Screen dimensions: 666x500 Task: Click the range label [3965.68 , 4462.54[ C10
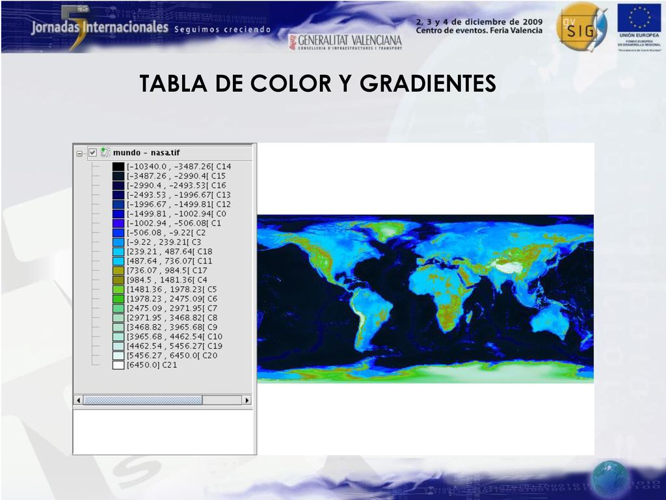[174, 337]
